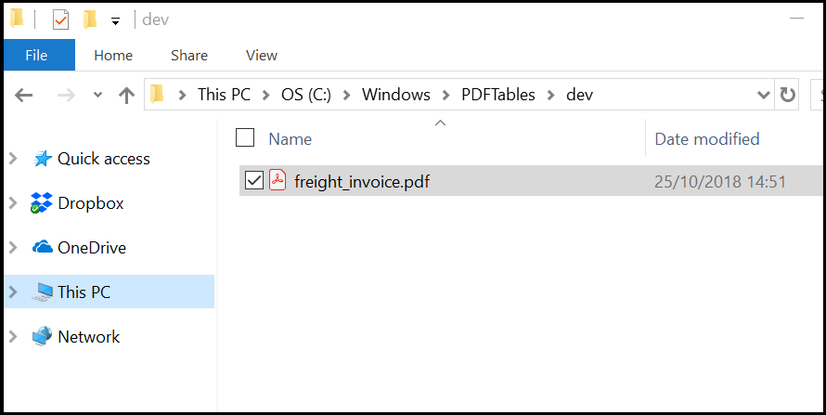Uncheck the freight_invoice.pdf checkbox
The width and height of the screenshot is (826, 415).
[252, 181]
